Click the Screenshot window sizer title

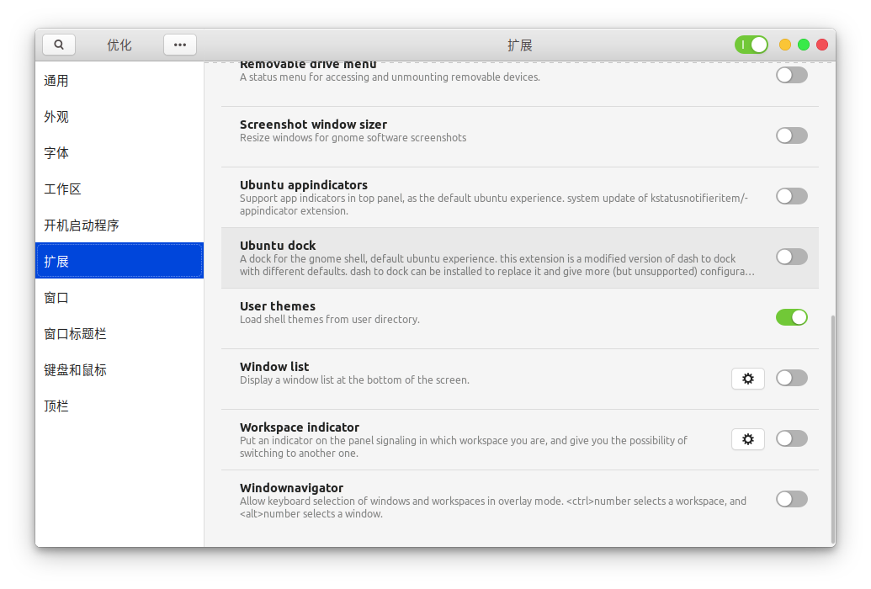click(313, 125)
